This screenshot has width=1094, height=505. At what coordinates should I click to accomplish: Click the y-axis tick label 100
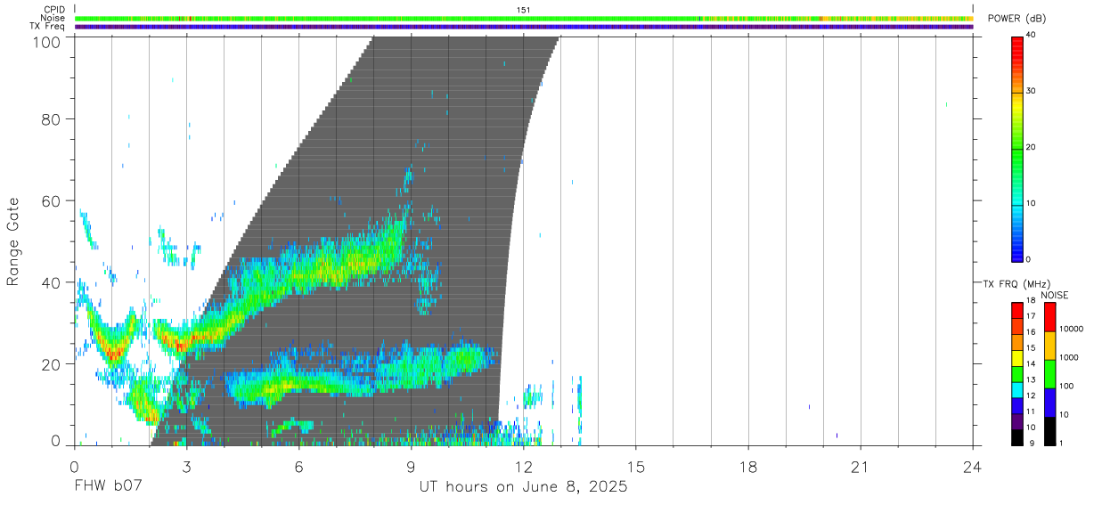(45, 42)
